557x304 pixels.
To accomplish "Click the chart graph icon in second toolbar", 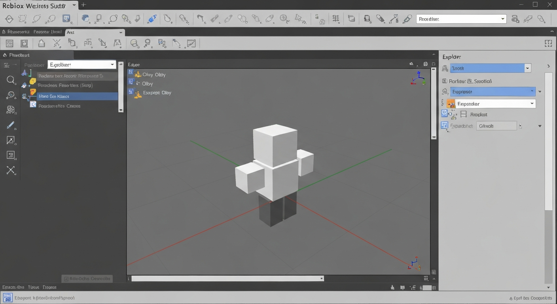I will tap(191, 43).
